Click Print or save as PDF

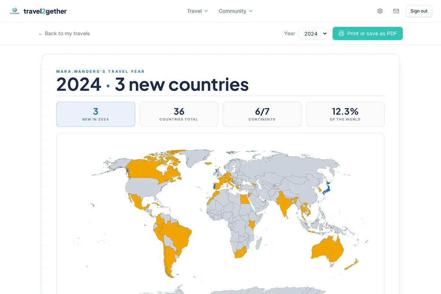(x=367, y=33)
